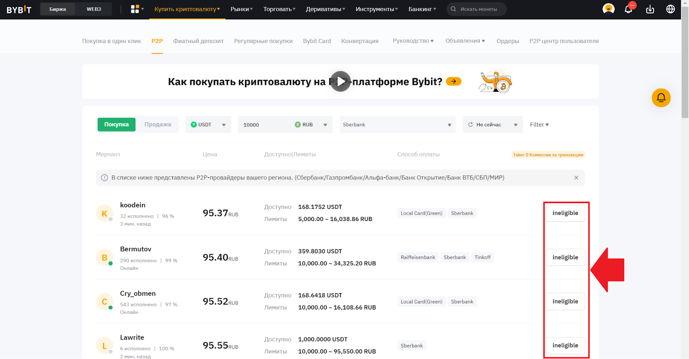Expand the Filter options
689x359 pixels.
pyautogui.click(x=540, y=125)
